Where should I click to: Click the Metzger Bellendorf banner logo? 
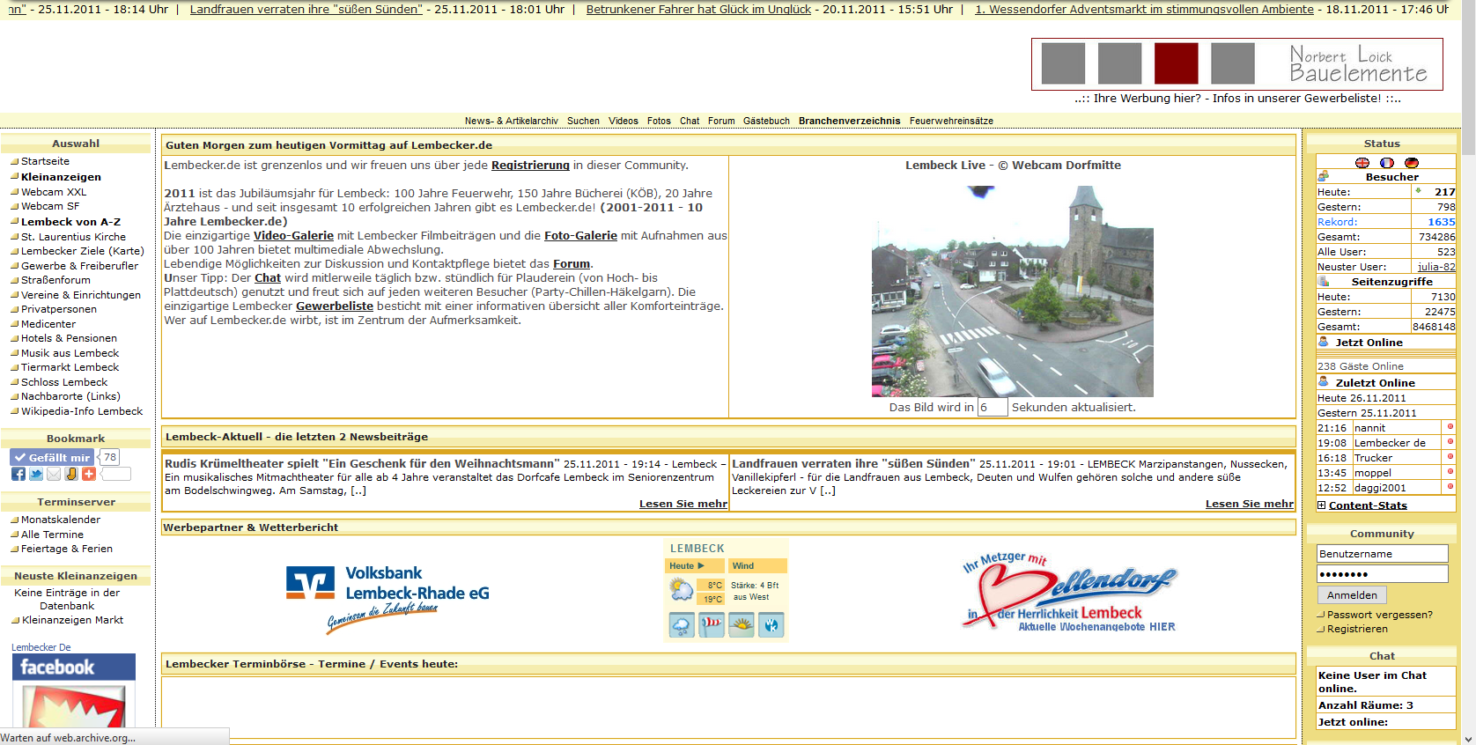click(x=1069, y=592)
